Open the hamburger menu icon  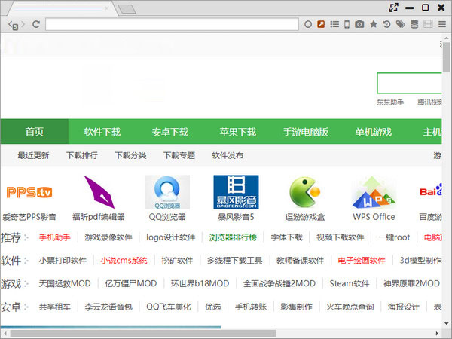[442, 24]
